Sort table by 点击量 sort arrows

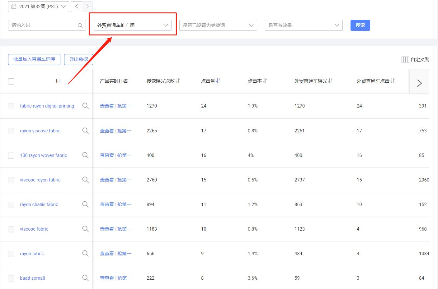[218, 81]
